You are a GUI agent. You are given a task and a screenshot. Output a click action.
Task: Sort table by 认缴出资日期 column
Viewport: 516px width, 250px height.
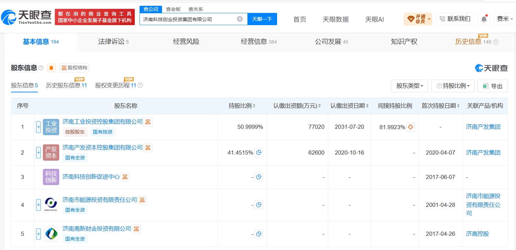[x=350, y=106]
